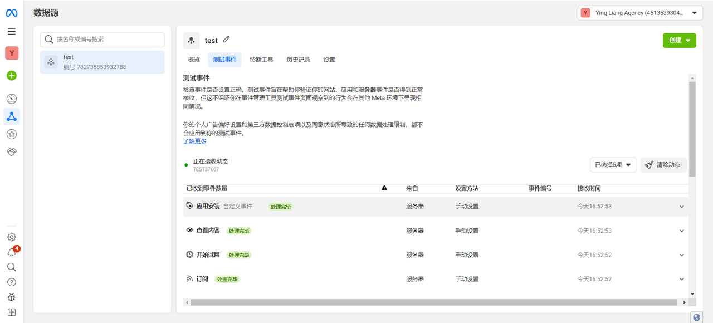The image size is (713, 323).
Task: Open the 历史记录 tab
Action: tap(298, 60)
